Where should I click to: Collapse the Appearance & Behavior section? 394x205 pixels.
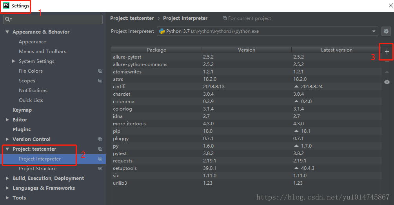(7, 32)
